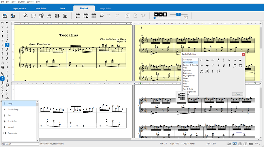Select Clefs in Symbol Selection list
This screenshot has height=147, width=264.
coord(185,68)
